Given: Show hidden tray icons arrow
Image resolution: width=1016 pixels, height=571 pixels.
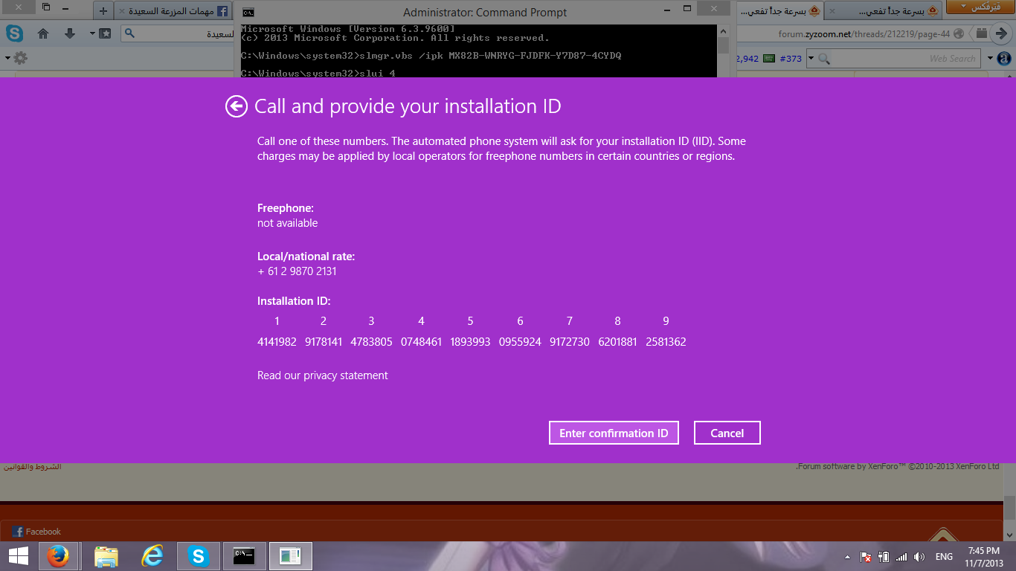Looking at the screenshot, I should click(847, 557).
